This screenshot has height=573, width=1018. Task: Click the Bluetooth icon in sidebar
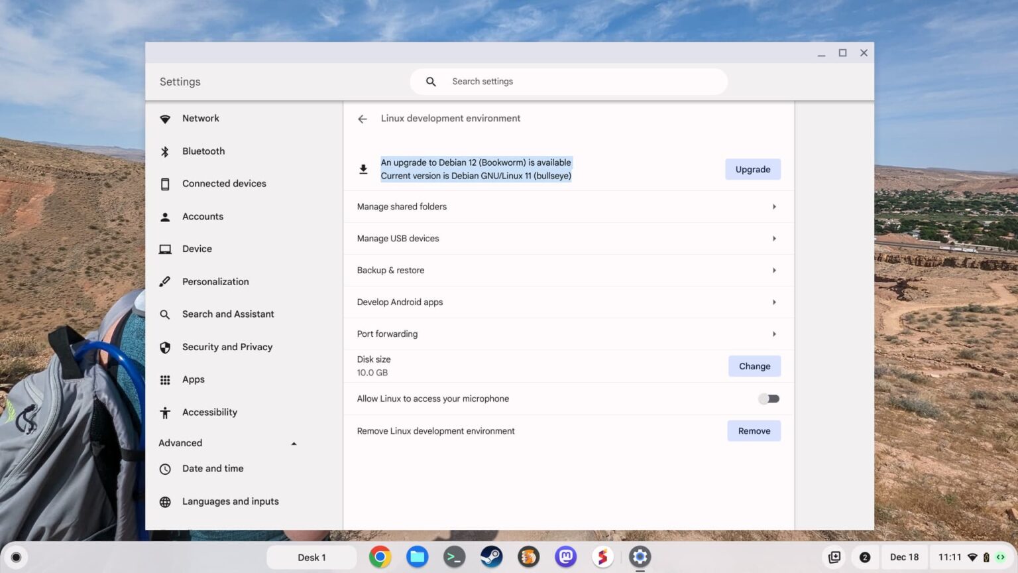tap(165, 151)
